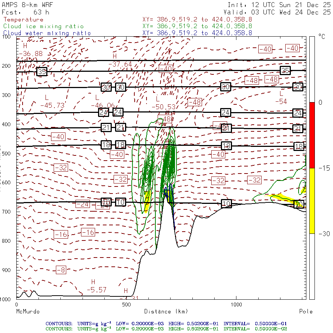Click the white top segment of the color bar
Image resolution: width=333 pixels, height=333 pixels.
312,70
